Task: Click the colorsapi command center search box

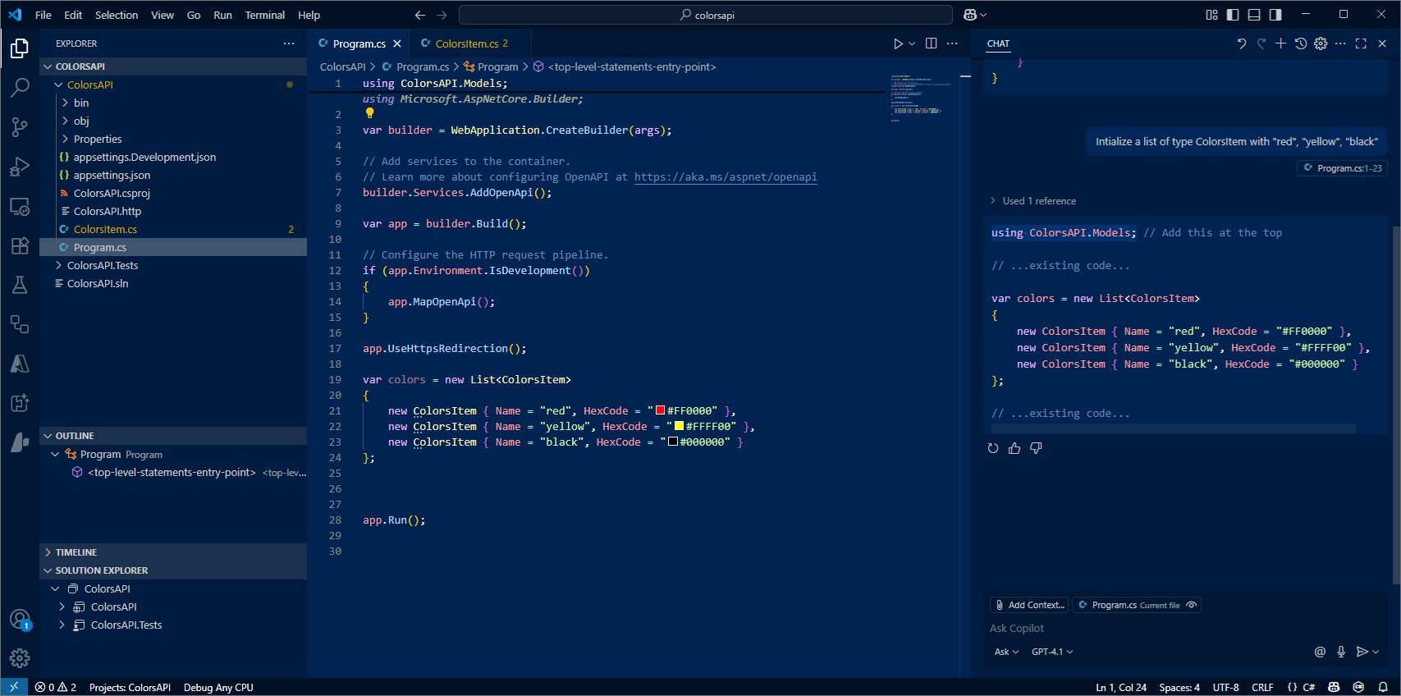Action: pyautogui.click(x=706, y=15)
